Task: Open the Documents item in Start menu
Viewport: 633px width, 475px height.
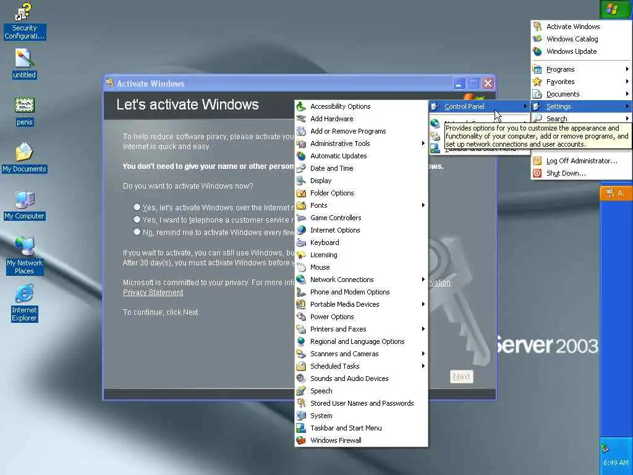Action: (x=581, y=94)
